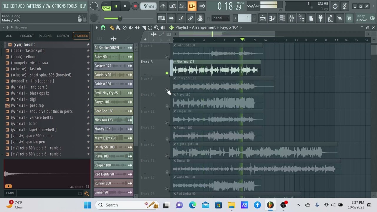This screenshot has width=377, height=212.
Task: Pause the song playback
Action: click(116, 6)
